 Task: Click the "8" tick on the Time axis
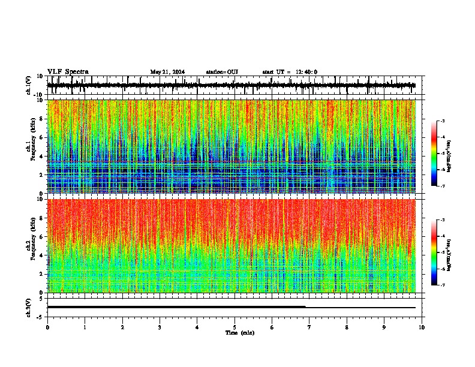(x=347, y=327)
